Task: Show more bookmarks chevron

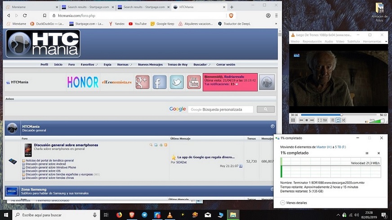Action: (276, 24)
